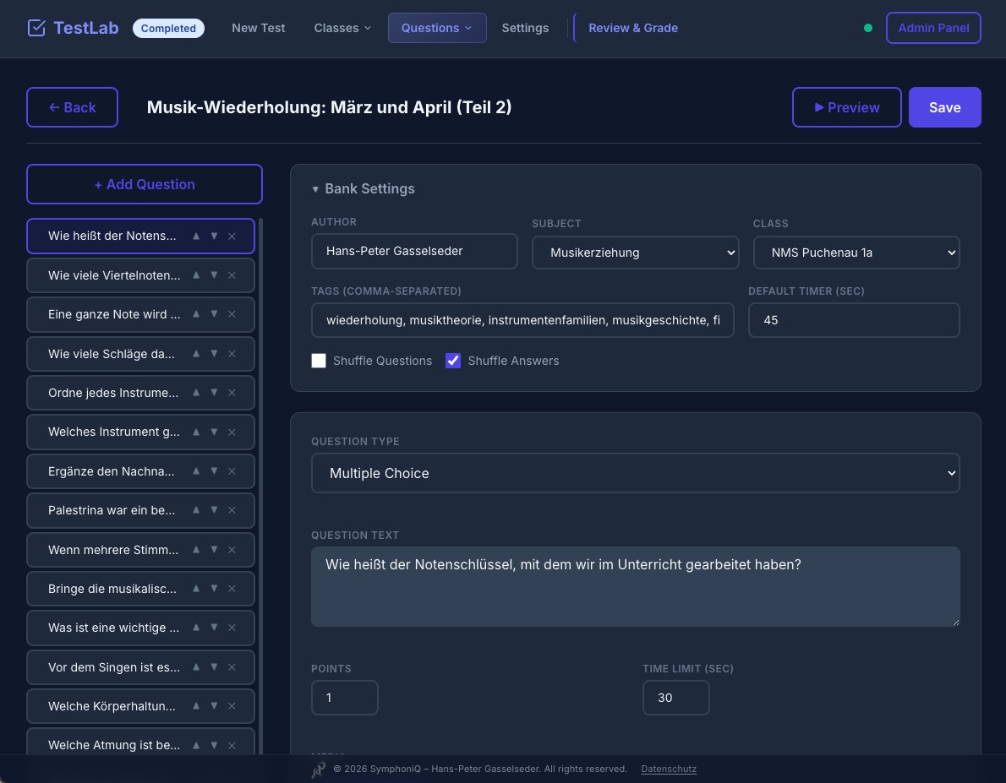Move 'Welches Instrument g...' up
1006x783 pixels.
tap(196, 432)
